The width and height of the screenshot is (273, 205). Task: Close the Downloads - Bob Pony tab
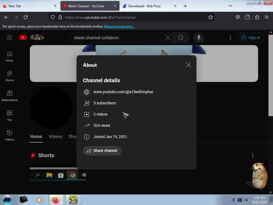coord(175,6)
